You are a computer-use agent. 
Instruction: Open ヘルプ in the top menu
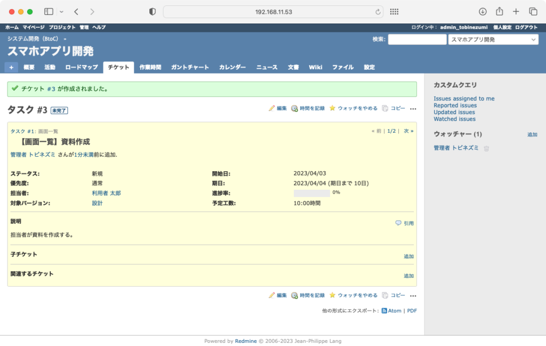(99, 27)
